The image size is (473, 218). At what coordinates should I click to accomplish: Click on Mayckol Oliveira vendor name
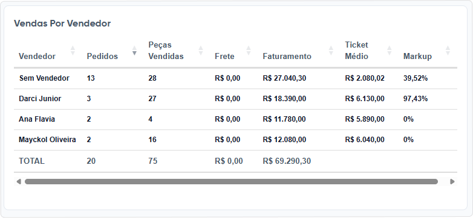point(47,140)
